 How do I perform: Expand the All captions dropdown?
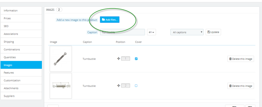pyautogui.click(x=187, y=32)
